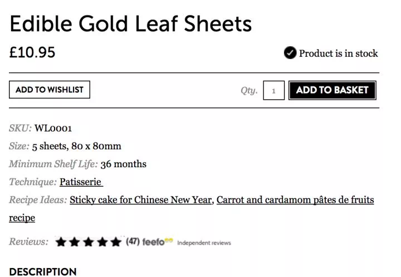
Task: Click the third review star
Action: click(x=89, y=242)
